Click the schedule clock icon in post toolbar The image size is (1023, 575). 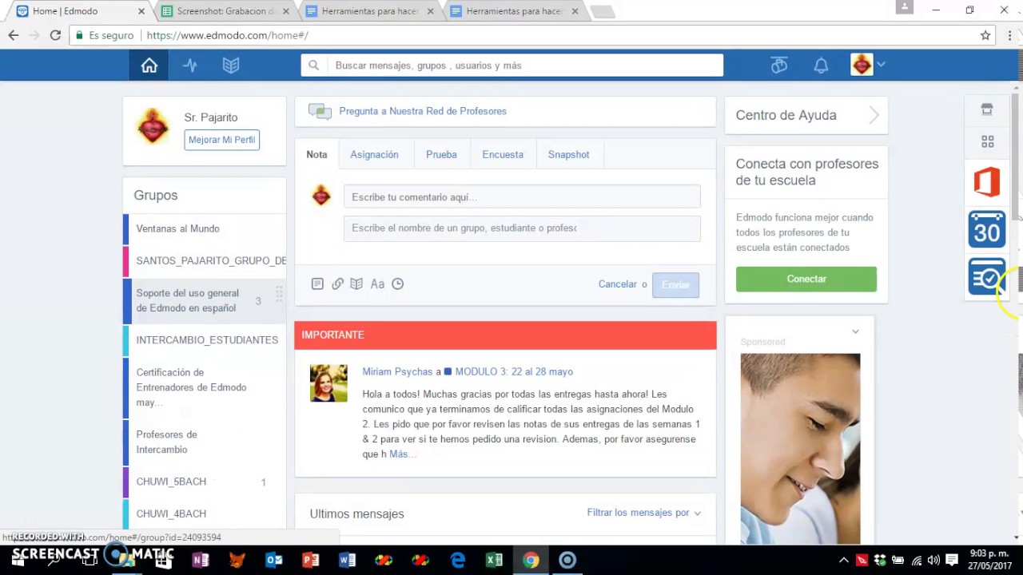(x=397, y=284)
